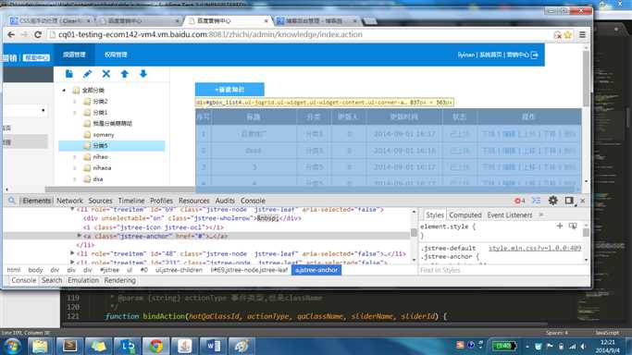The height and width of the screenshot is (355, 632).
Task: Go back with the browser back arrow
Action: click(11, 34)
